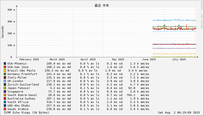The image size is (204, 116).
Task: Select the green Germany-Frankfurt legend swatch
Action: pos(5,74)
